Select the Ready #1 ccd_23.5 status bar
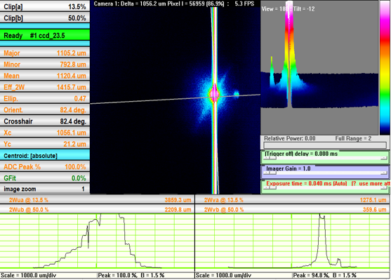The height and width of the screenshot is (280, 391). pyautogui.click(x=45, y=35)
